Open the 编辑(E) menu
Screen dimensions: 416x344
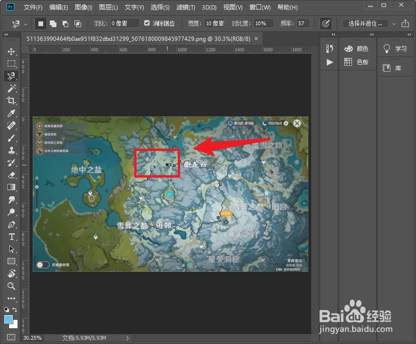click(x=59, y=8)
